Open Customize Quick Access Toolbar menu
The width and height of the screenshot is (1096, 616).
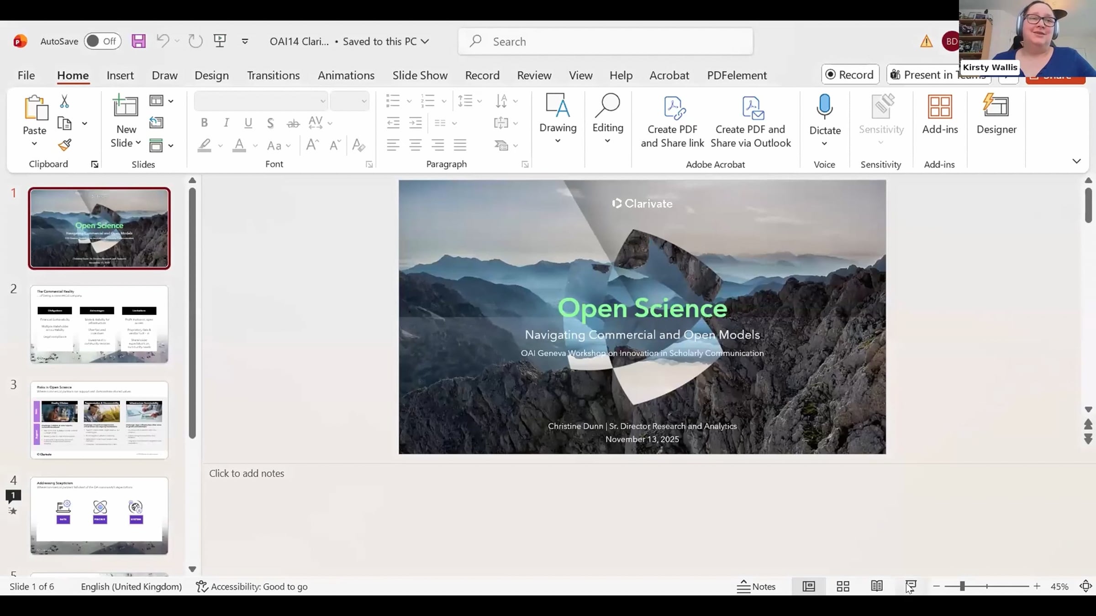pyautogui.click(x=245, y=42)
